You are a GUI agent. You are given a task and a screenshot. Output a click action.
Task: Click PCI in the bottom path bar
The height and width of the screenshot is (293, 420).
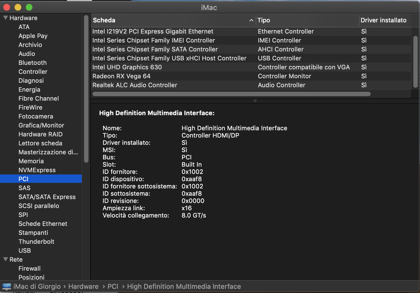(x=113, y=286)
